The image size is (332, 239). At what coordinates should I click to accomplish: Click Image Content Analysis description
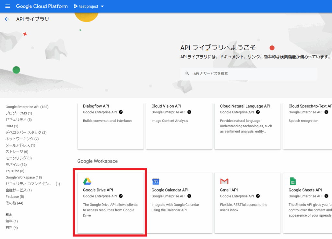click(170, 121)
